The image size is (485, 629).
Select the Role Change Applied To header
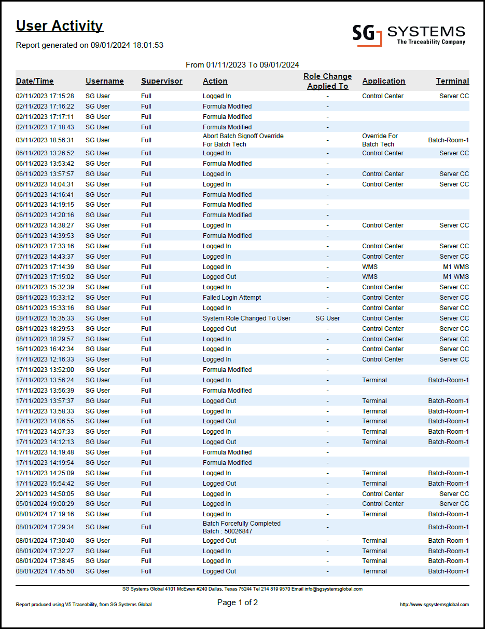pyautogui.click(x=327, y=81)
